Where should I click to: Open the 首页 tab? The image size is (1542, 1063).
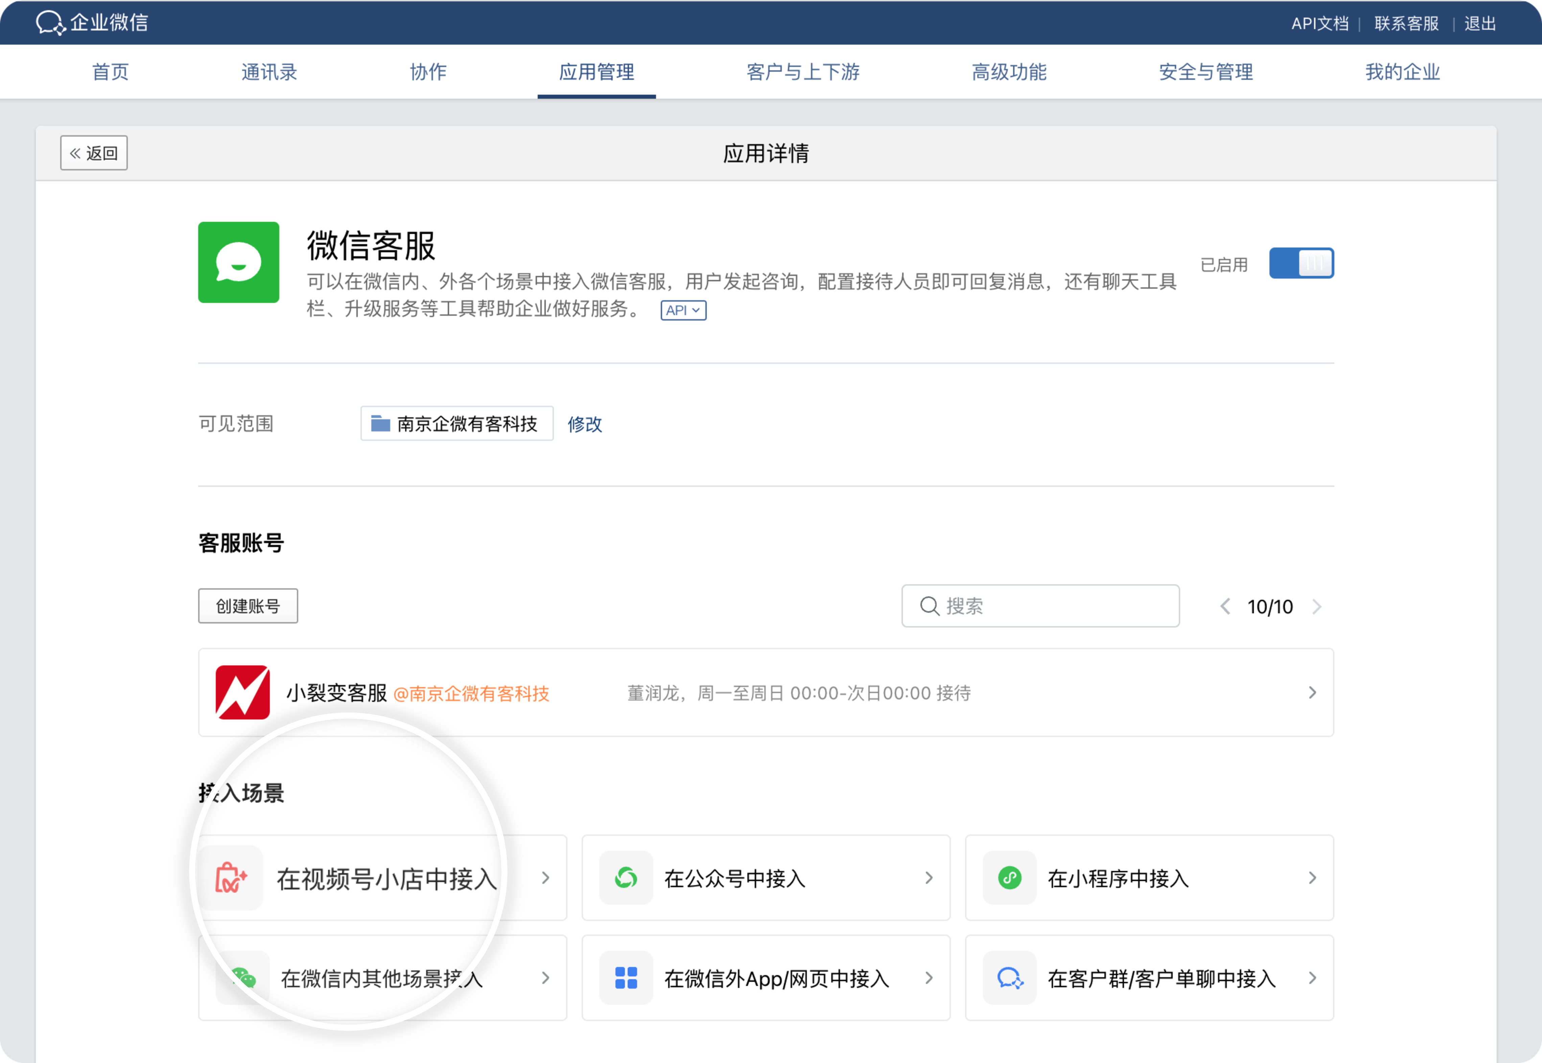(x=110, y=72)
